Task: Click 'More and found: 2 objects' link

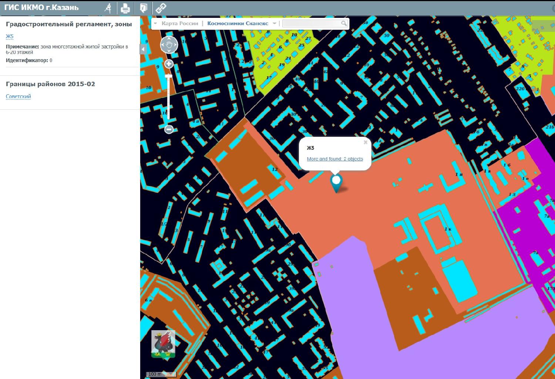Action: click(335, 159)
